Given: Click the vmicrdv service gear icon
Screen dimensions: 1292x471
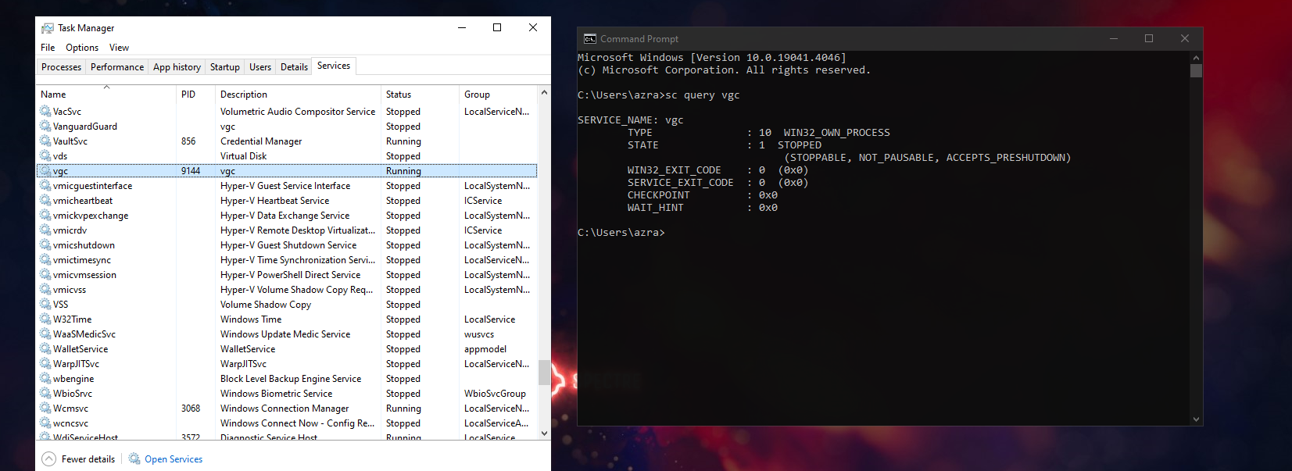Looking at the screenshot, I should pyautogui.click(x=45, y=230).
